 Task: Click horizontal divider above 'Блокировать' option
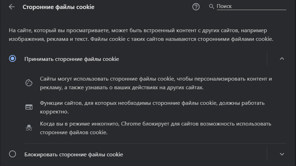(x=155, y=143)
